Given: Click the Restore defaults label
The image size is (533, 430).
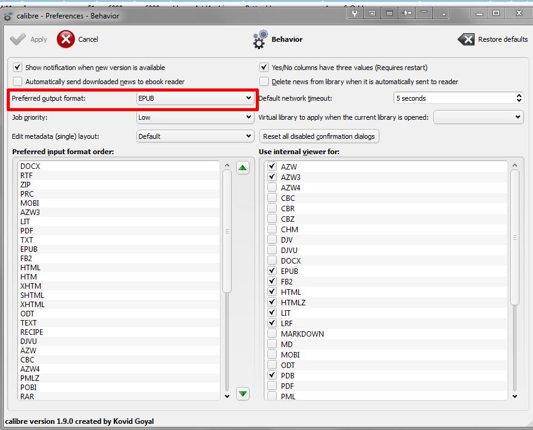Looking at the screenshot, I should [503, 39].
